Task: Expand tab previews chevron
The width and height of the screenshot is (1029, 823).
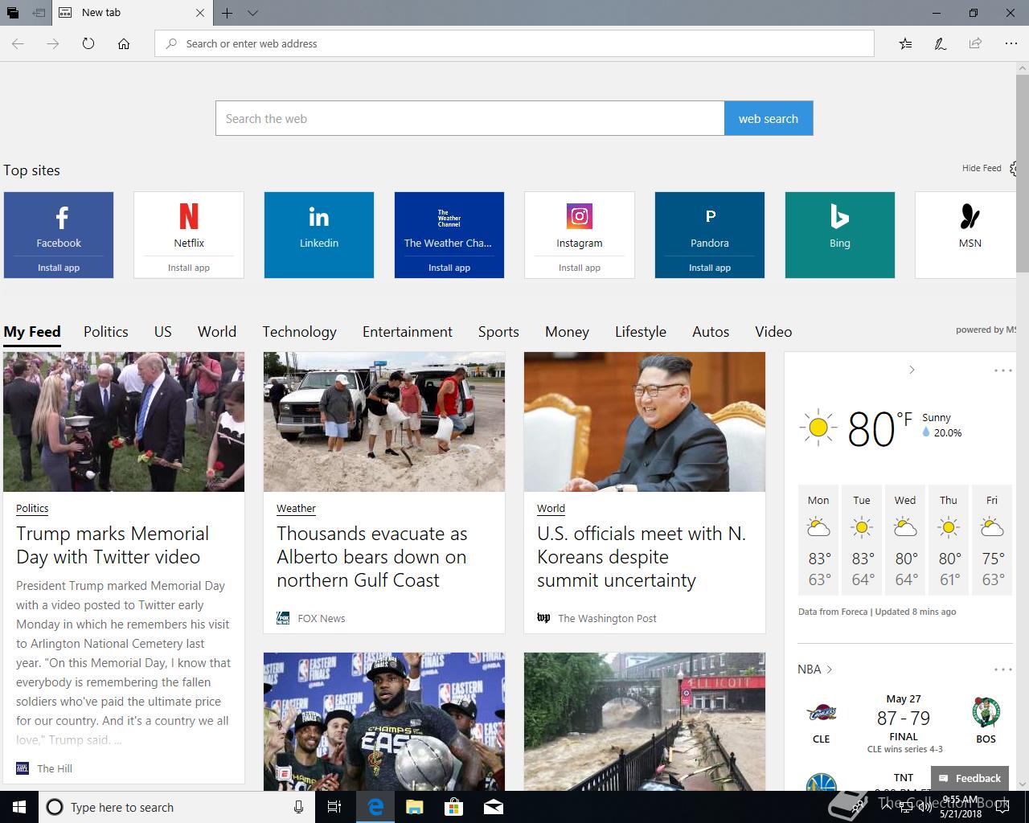Action: click(252, 13)
